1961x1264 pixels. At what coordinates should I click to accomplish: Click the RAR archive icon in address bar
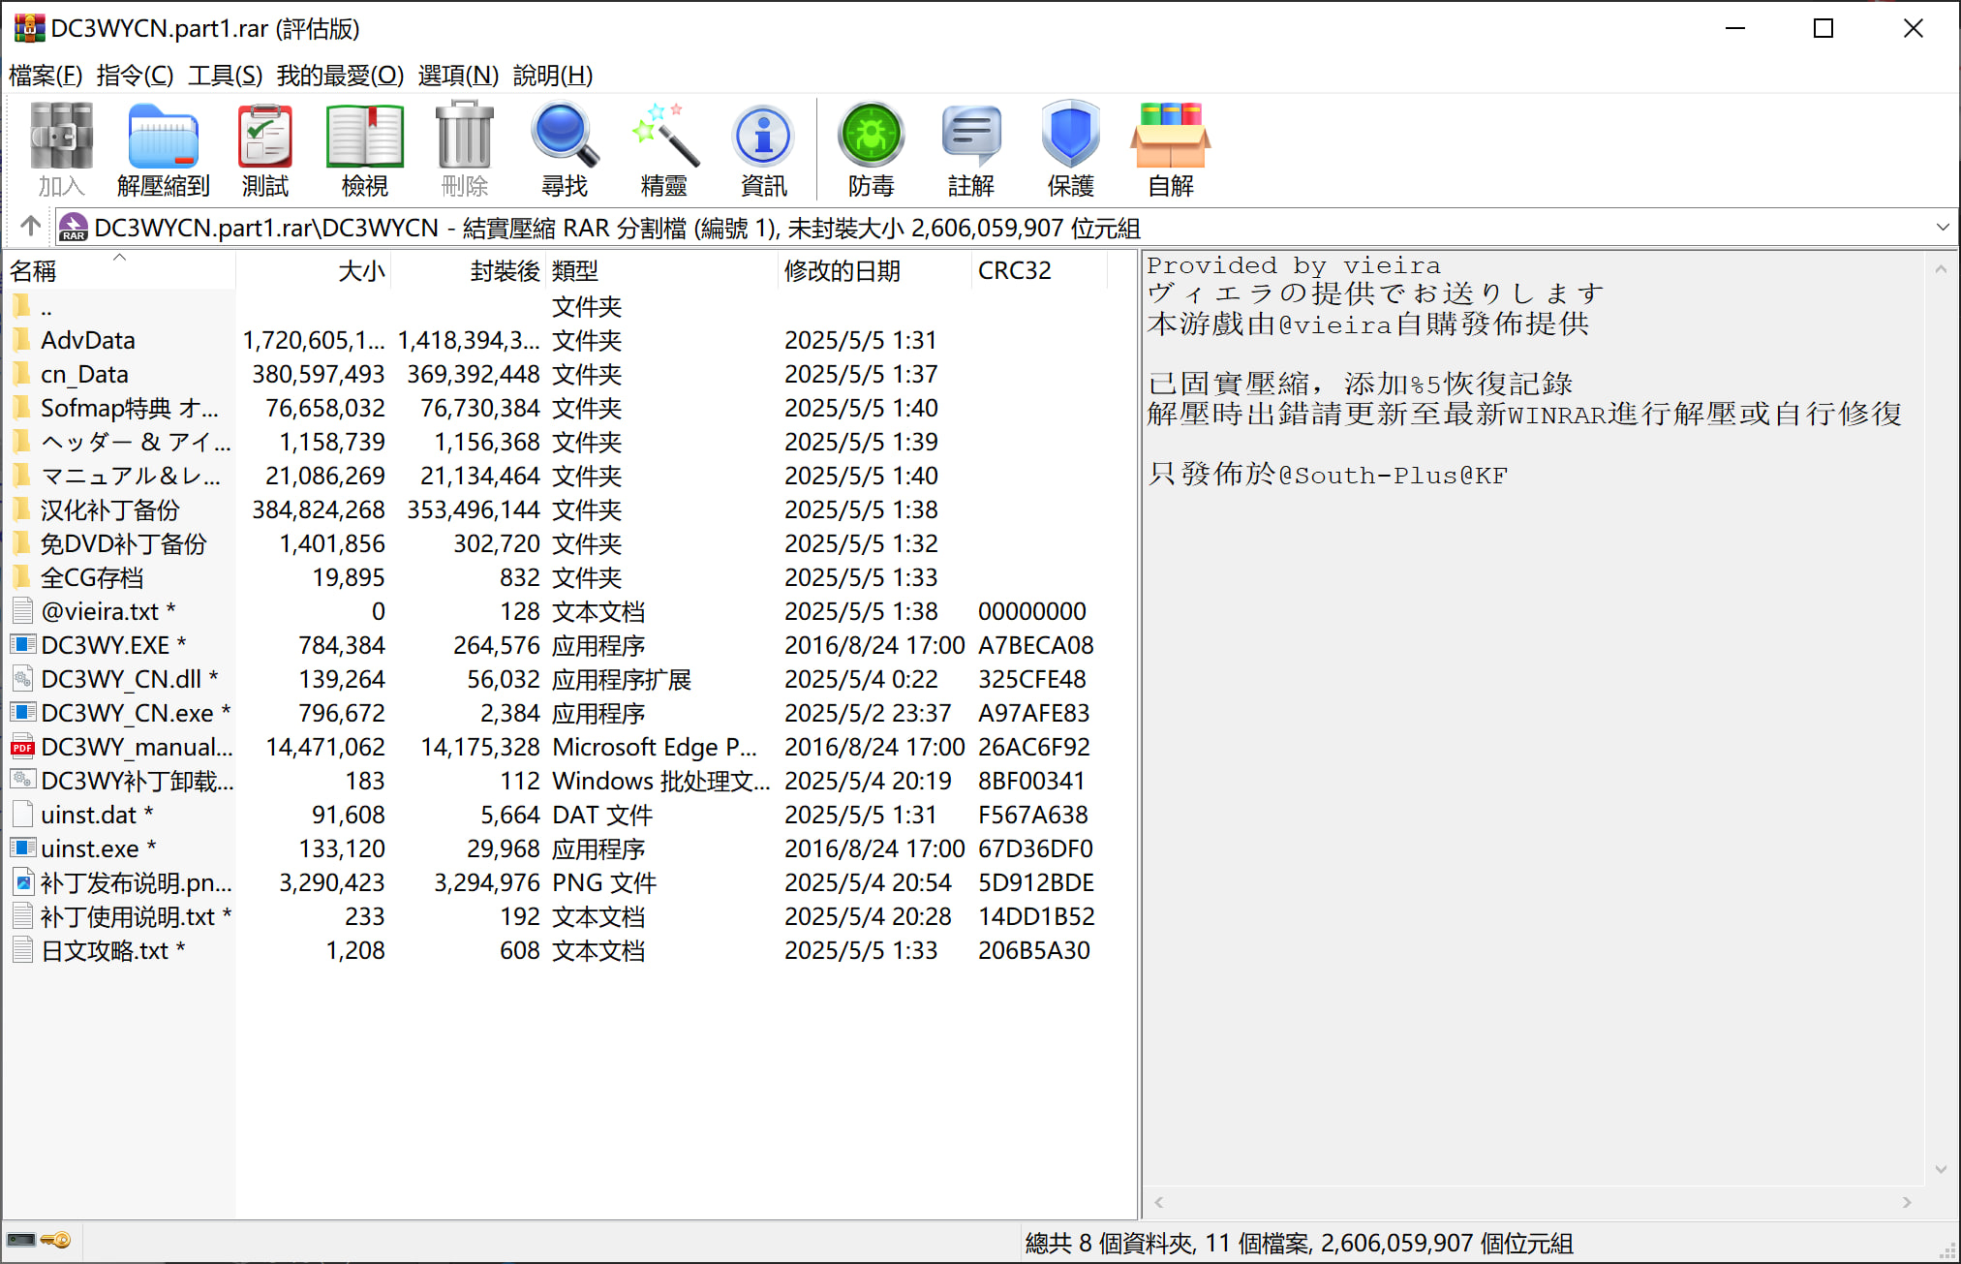tap(74, 229)
